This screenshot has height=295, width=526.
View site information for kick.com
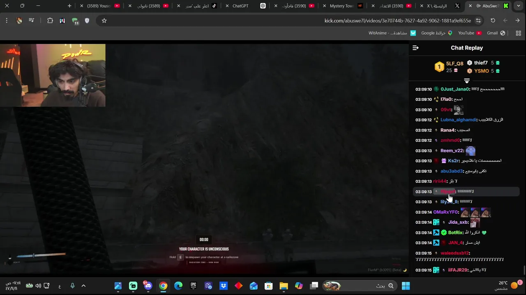pos(478,20)
